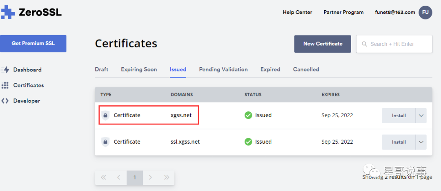Expand Install dropdown arrow for xgss.net
This screenshot has height=191, width=441.
tap(421, 115)
